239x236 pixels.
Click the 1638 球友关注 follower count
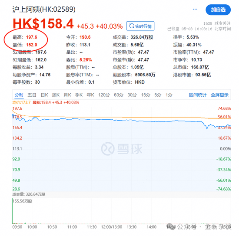[x=217, y=23]
